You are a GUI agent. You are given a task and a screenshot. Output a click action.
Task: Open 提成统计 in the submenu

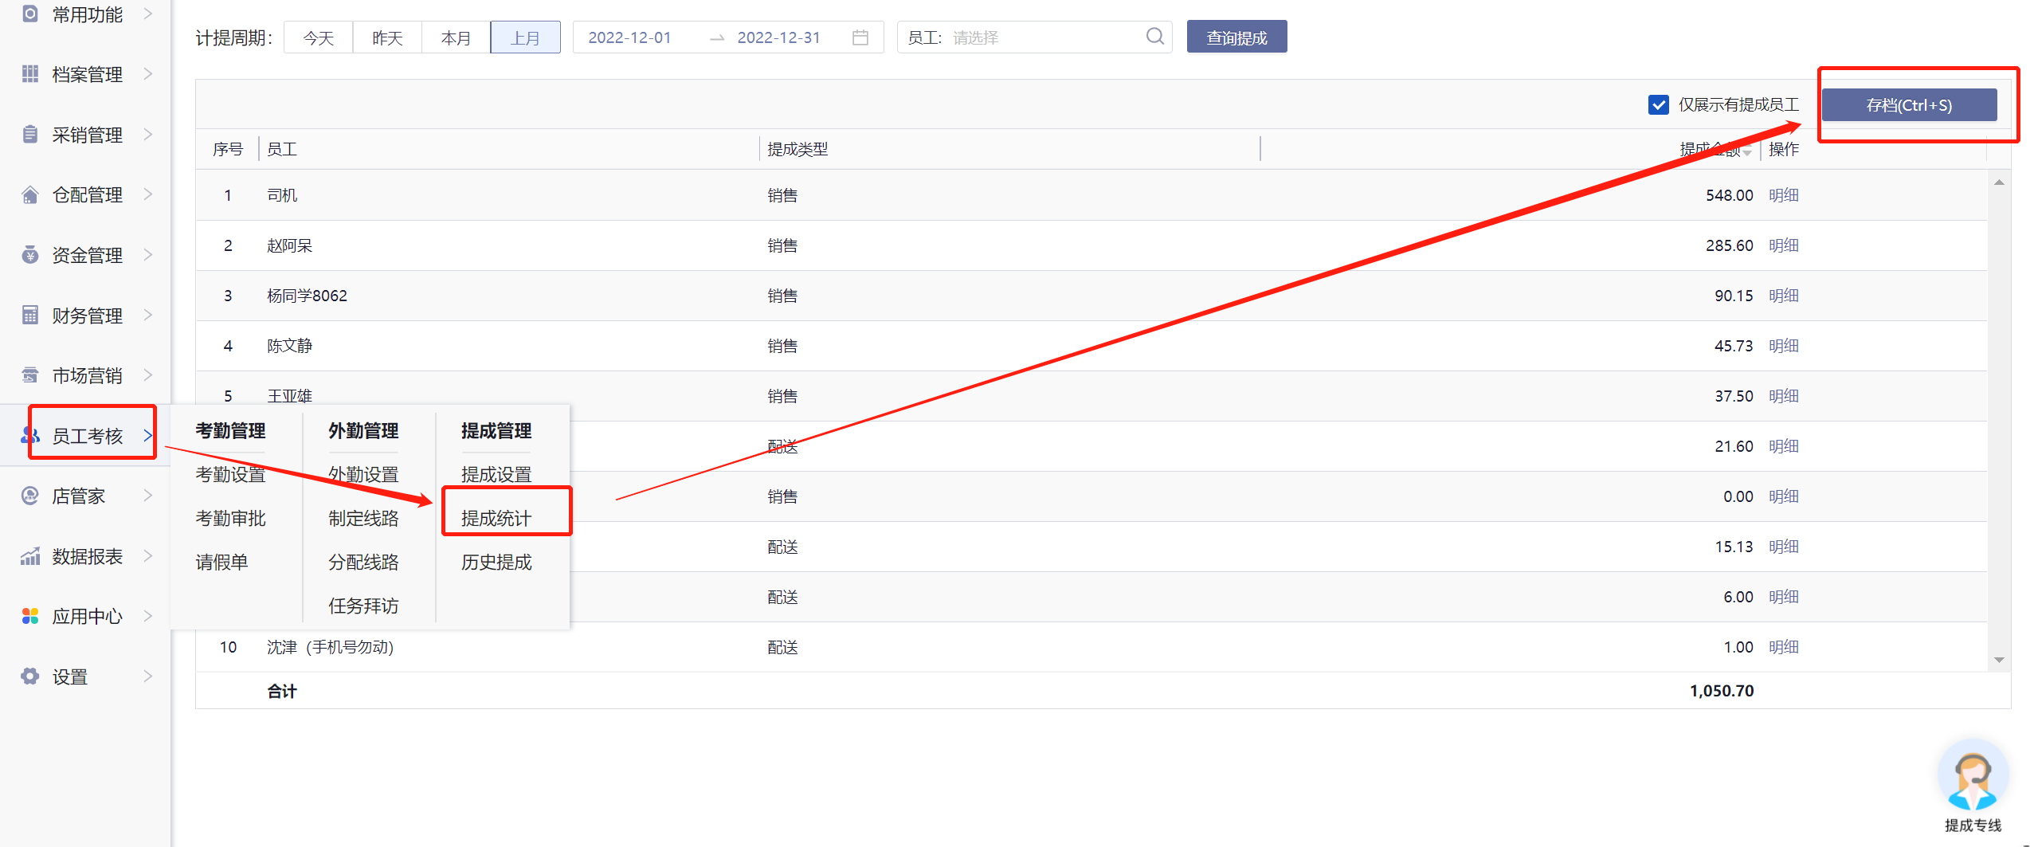pyautogui.click(x=496, y=519)
